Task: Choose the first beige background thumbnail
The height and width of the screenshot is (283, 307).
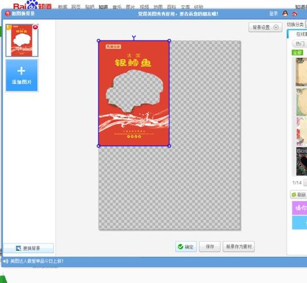Action: (301, 72)
